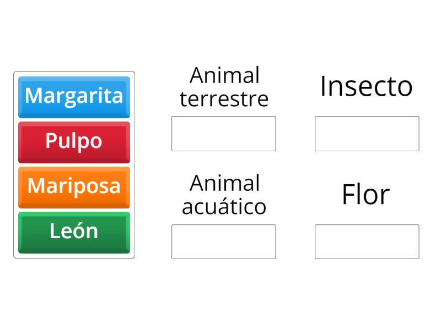Click the answer box under Animal acuático
Image resolution: width=441 pixels, height=330 pixels.
[x=223, y=241]
